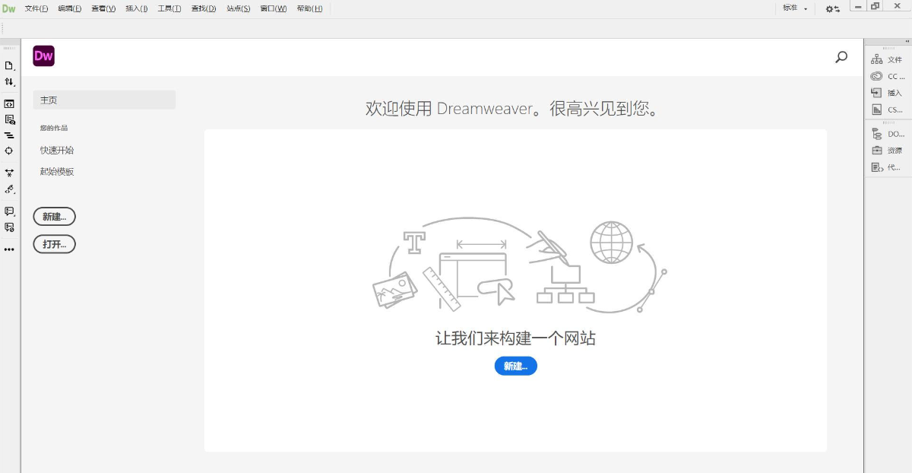The width and height of the screenshot is (912, 473).
Task: Select 起始模板 (Starter Templates) in sidebar
Action: (x=57, y=172)
